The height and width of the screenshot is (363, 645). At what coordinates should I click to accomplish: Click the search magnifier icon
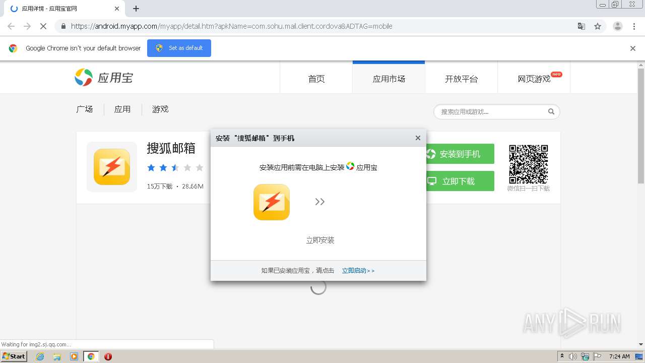point(551,112)
